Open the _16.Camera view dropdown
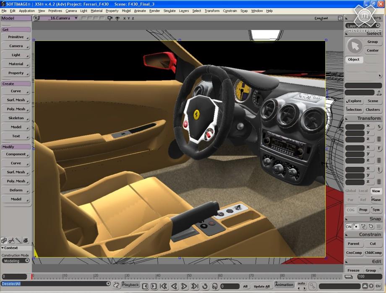 click(76, 18)
